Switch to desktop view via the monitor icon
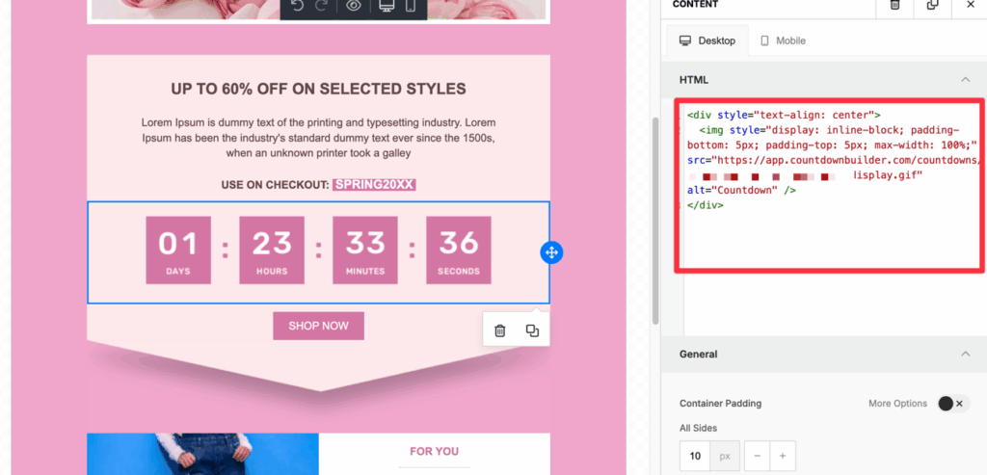The image size is (987, 475). pos(387,6)
